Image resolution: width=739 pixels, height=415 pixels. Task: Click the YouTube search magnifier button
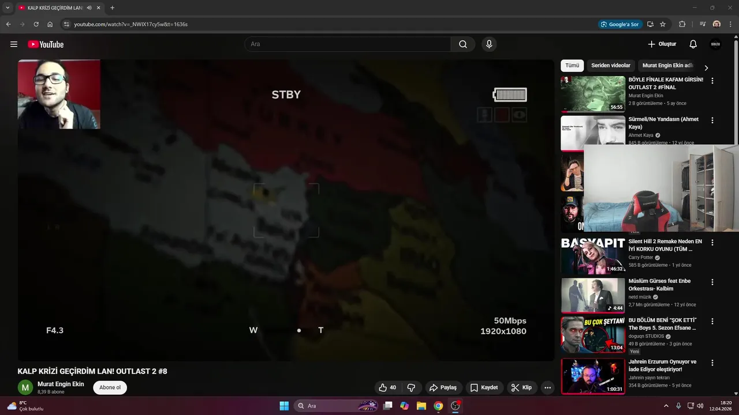pos(463,44)
